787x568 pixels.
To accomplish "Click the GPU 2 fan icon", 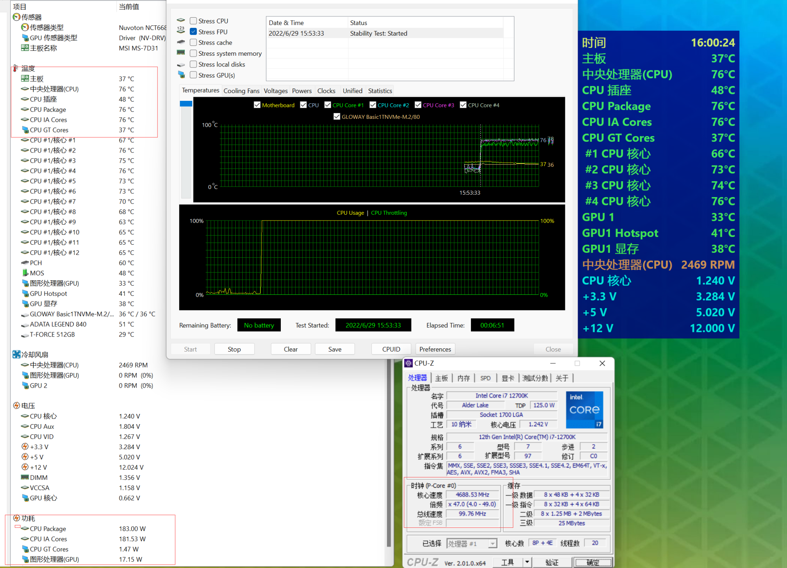I will tap(25, 386).
